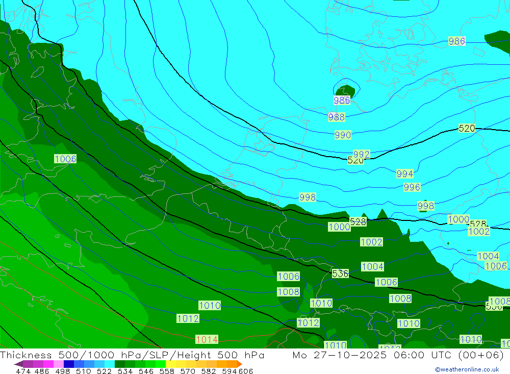510x374 pixels.
Task: Click the 'Mo 27-10-2025 06:00 UTC (00+06)' timestamp
Action: click(398, 355)
